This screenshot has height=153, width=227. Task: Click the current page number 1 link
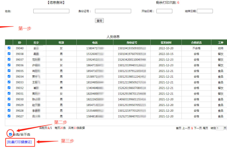coord(192,128)
